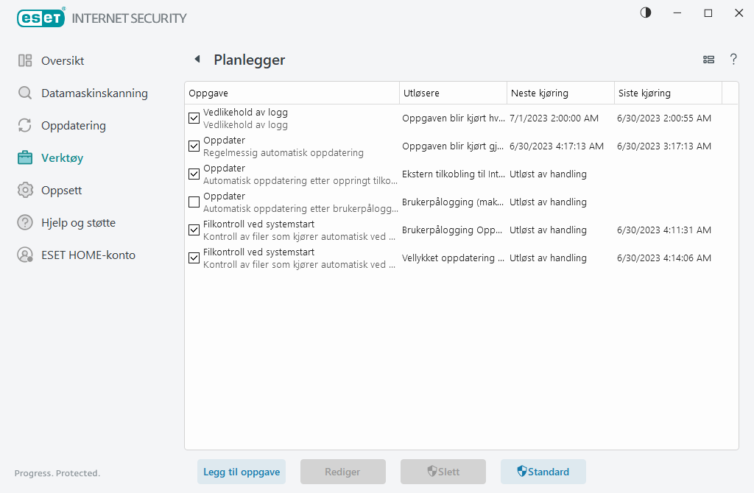Screen dimensions: 754x493
Task: Click the Verktøy briefcase icon
Action: [x=25, y=158]
